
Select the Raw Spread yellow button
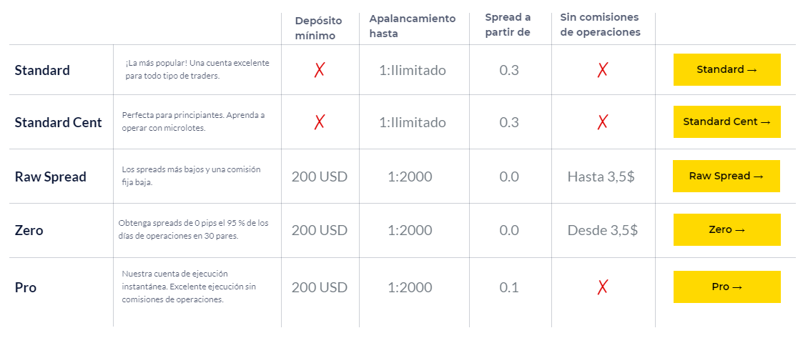click(x=726, y=177)
